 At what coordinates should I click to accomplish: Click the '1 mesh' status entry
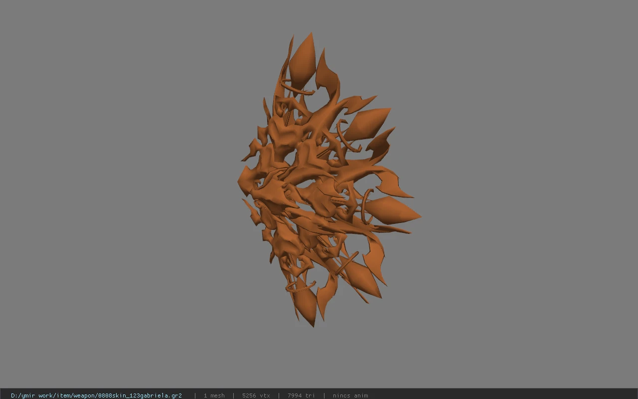[x=214, y=396]
